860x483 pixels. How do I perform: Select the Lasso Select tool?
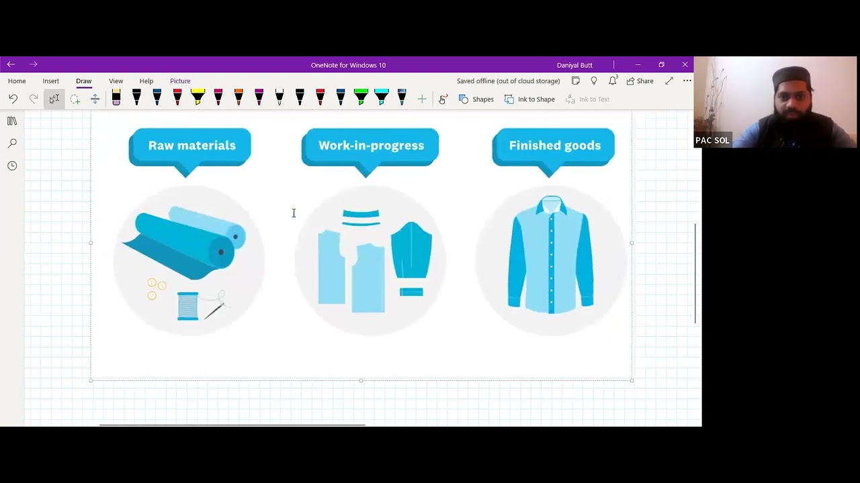pyautogui.click(x=75, y=99)
